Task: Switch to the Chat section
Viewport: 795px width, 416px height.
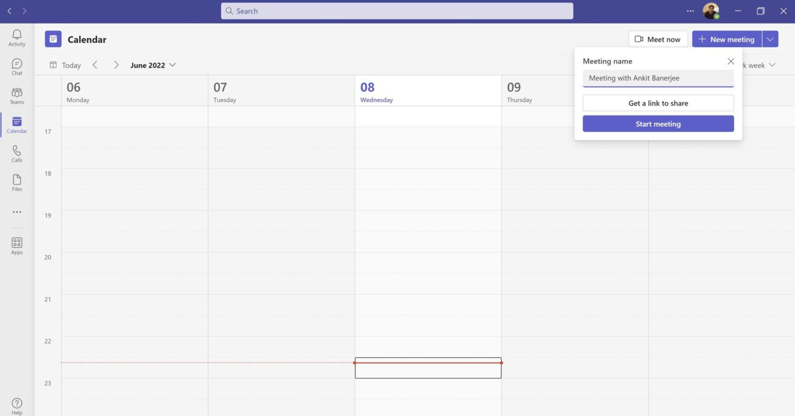Action: click(17, 67)
